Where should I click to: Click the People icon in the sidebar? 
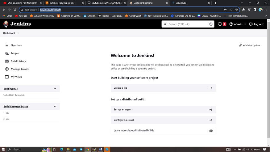pyautogui.click(x=7, y=53)
